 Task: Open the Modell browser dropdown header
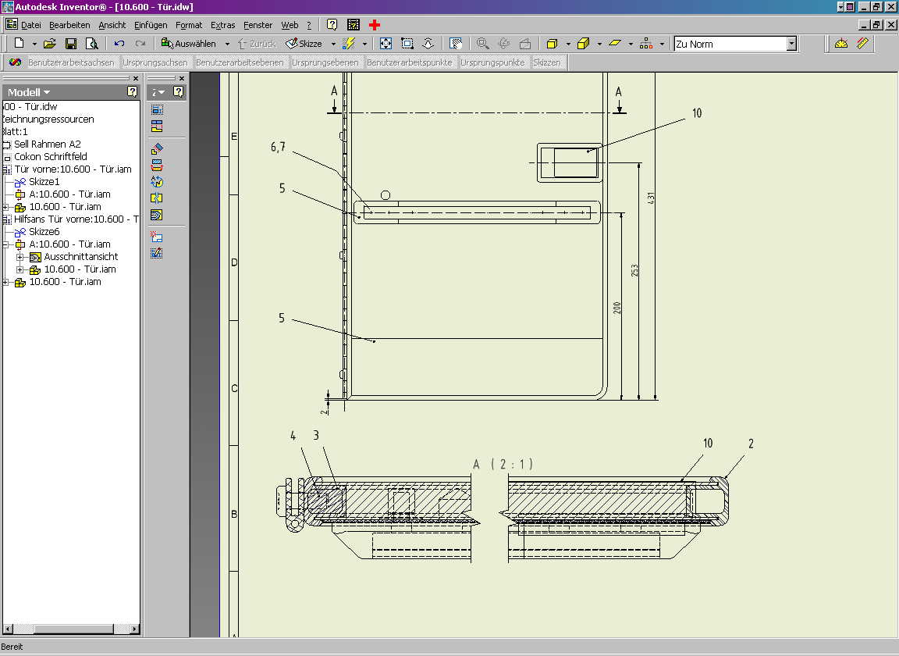click(29, 92)
